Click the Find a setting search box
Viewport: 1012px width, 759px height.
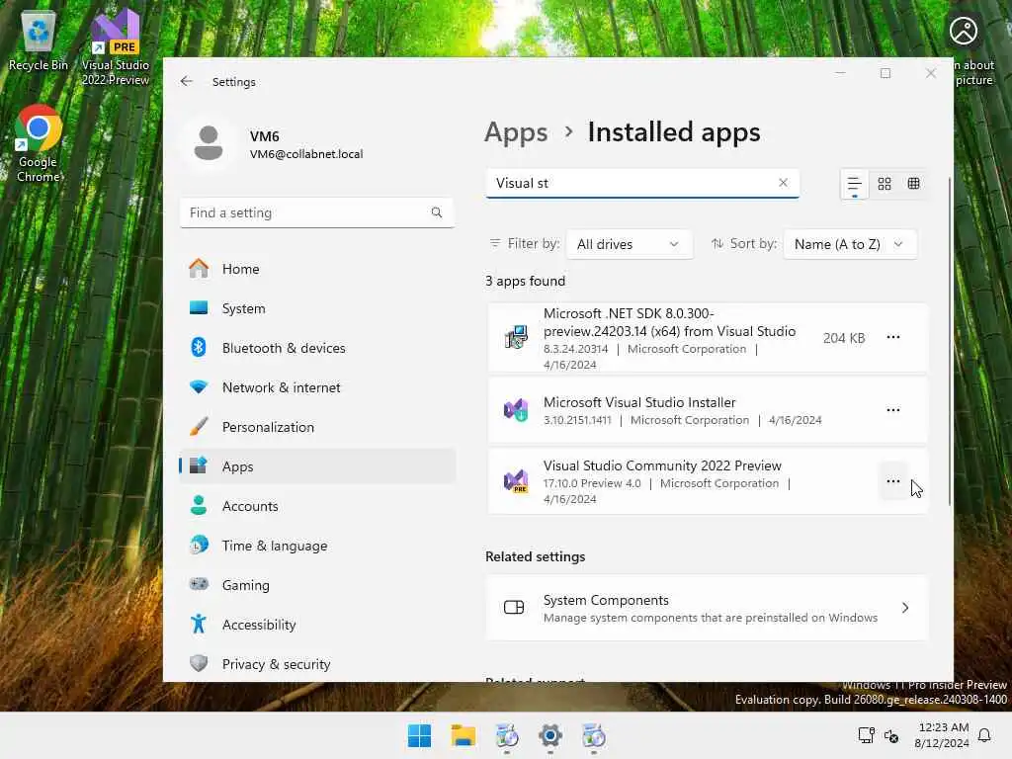point(317,213)
